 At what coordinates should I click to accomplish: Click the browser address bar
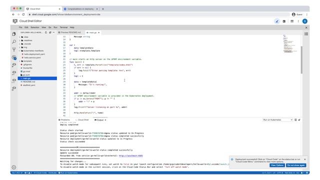coord(159,14)
